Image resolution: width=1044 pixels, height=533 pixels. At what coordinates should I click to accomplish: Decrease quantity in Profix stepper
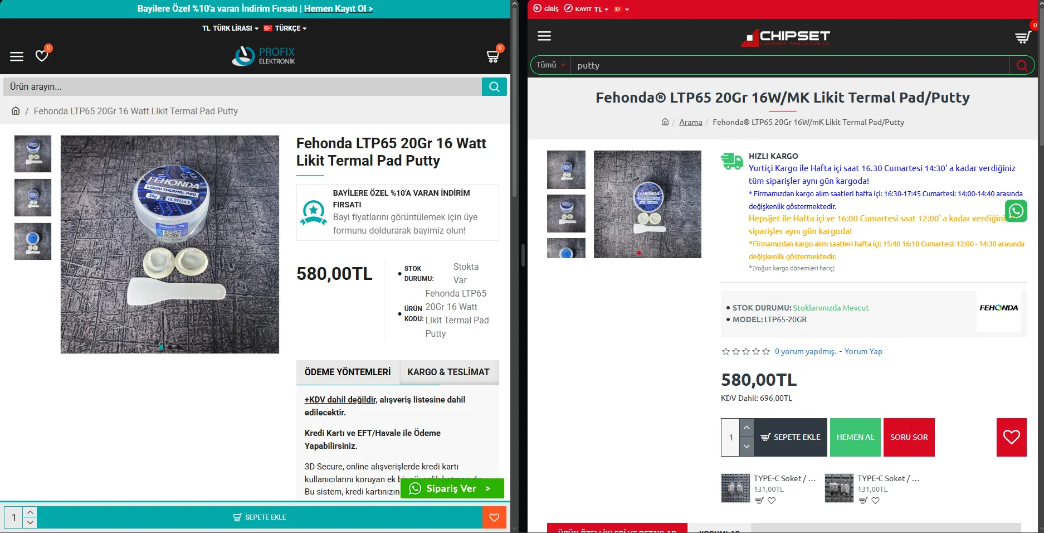click(30, 523)
